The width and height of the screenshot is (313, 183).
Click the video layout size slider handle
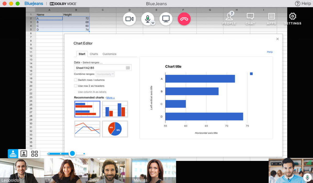pos(72,153)
